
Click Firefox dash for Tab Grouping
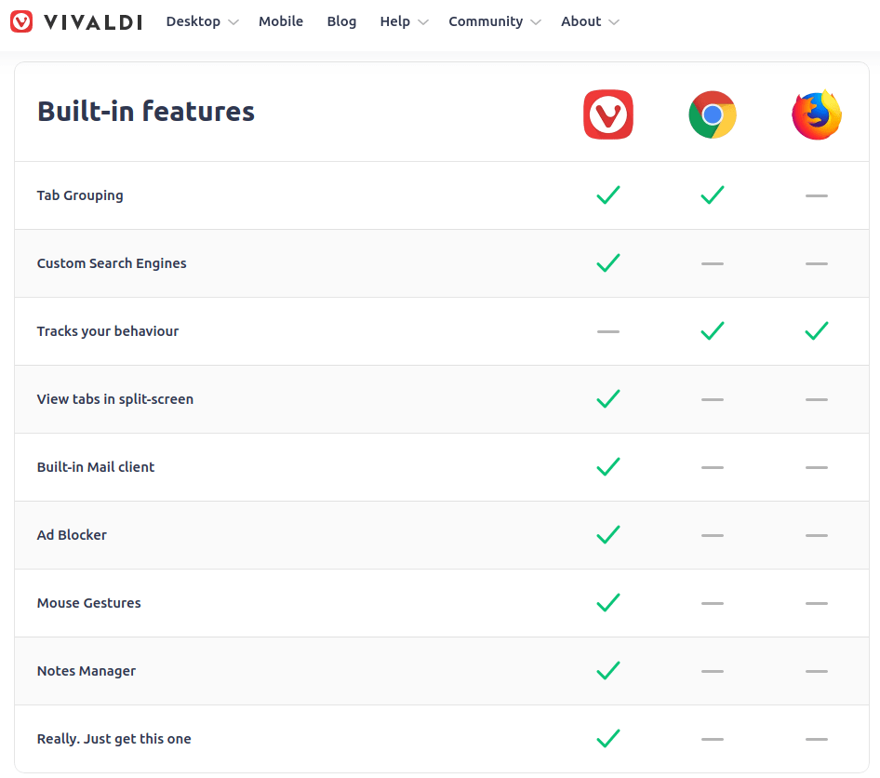tap(817, 196)
